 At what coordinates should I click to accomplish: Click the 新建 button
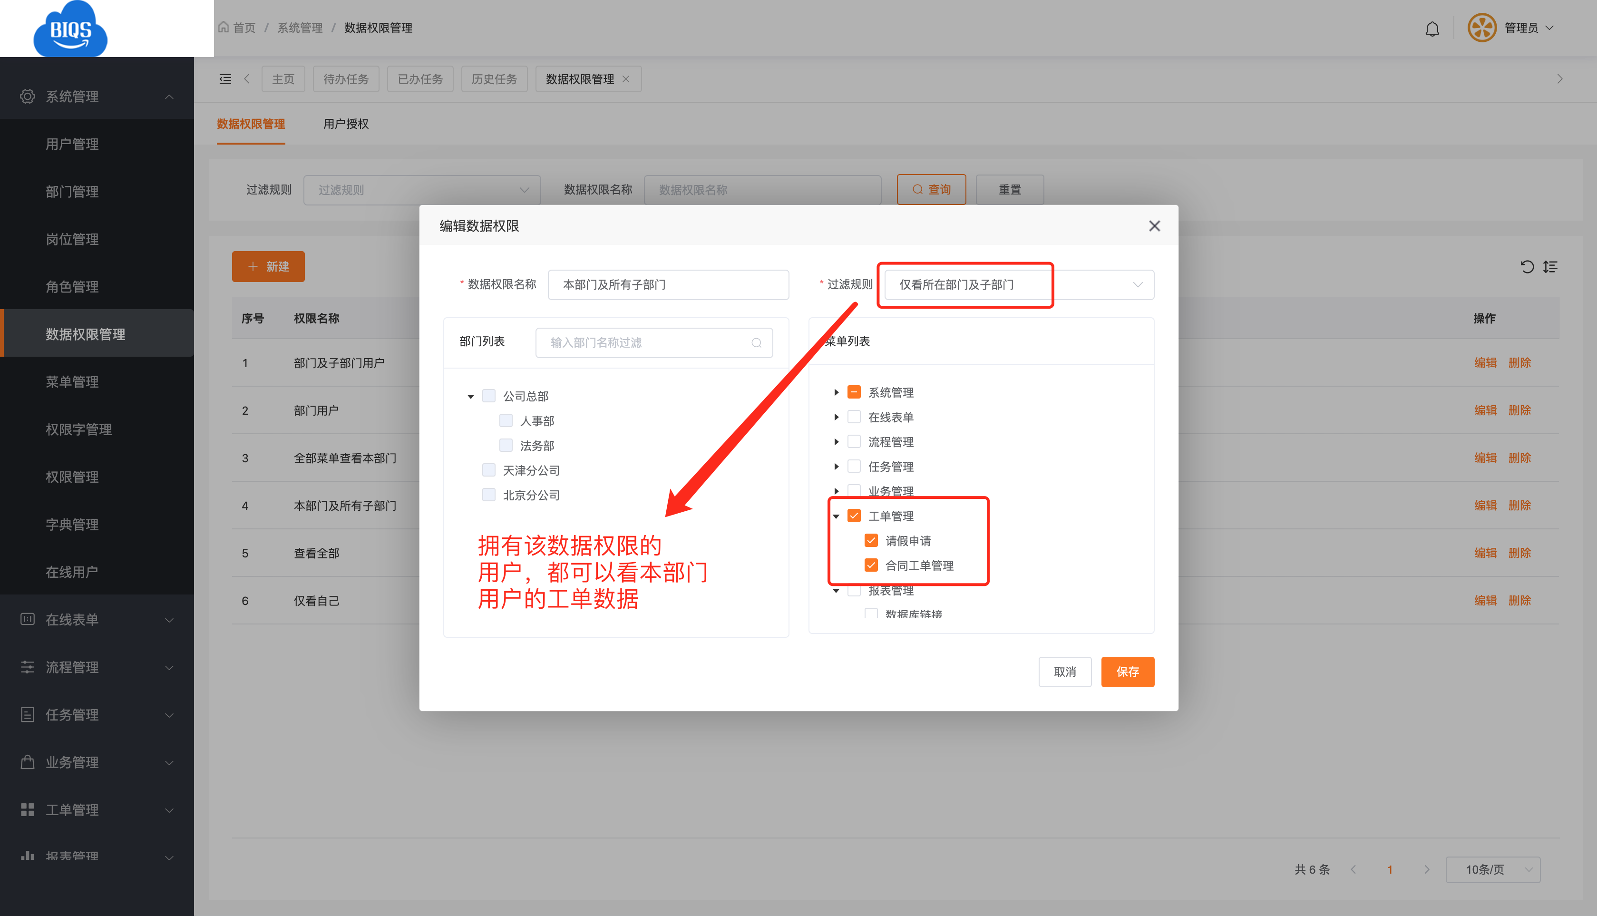pyautogui.click(x=268, y=266)
